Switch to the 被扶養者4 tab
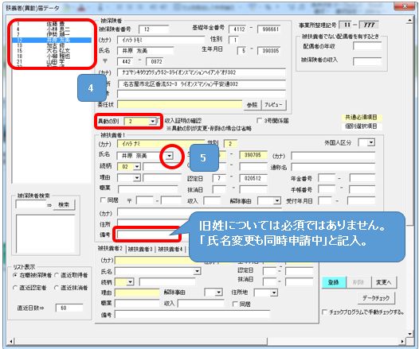The width and height of the screenshot is (419, 349). tap(170, 249)
